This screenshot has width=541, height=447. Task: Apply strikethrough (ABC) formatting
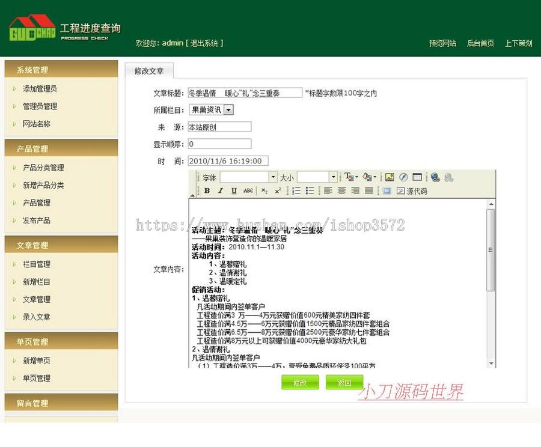[x=248, y=190]
